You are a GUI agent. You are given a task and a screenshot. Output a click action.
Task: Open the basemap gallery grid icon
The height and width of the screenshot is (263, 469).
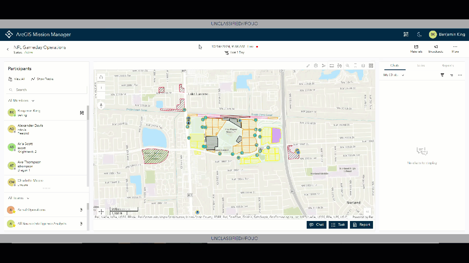pos(371,66)
